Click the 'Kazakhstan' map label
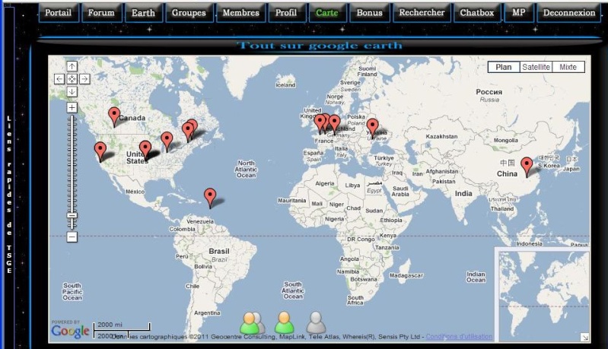The width and height of the screenshot is (608, 349). tap(441, 136)
